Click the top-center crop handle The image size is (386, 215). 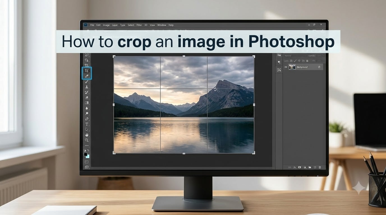coord(184,56)
